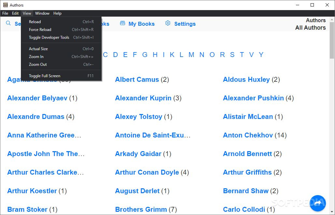Jump to authors starting with T
Image resolution: width=335 pixels, height=215 pixels.
(242, 55)
